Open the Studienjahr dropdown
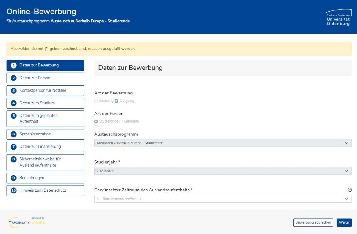357x234 pixels. click(223, 171)
